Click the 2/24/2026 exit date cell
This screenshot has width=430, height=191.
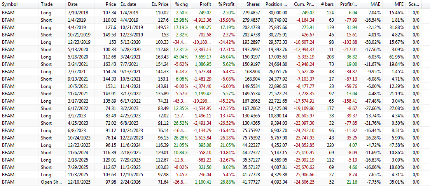click(130, 182)
